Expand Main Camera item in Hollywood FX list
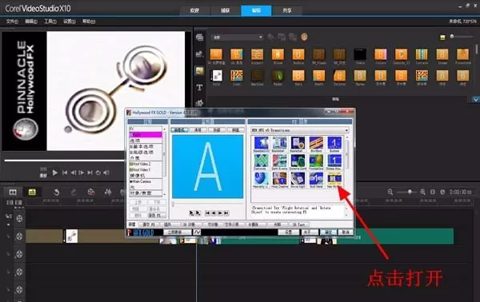 click(x=146, y=181)
